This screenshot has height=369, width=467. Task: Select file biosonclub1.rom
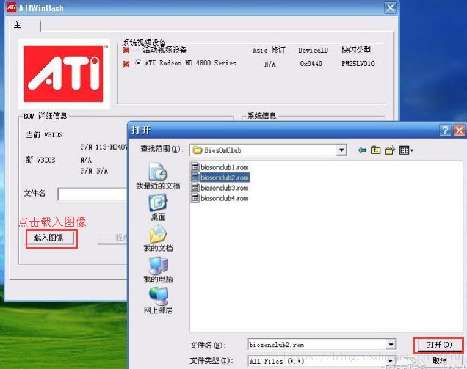click(x=220, y=167)
